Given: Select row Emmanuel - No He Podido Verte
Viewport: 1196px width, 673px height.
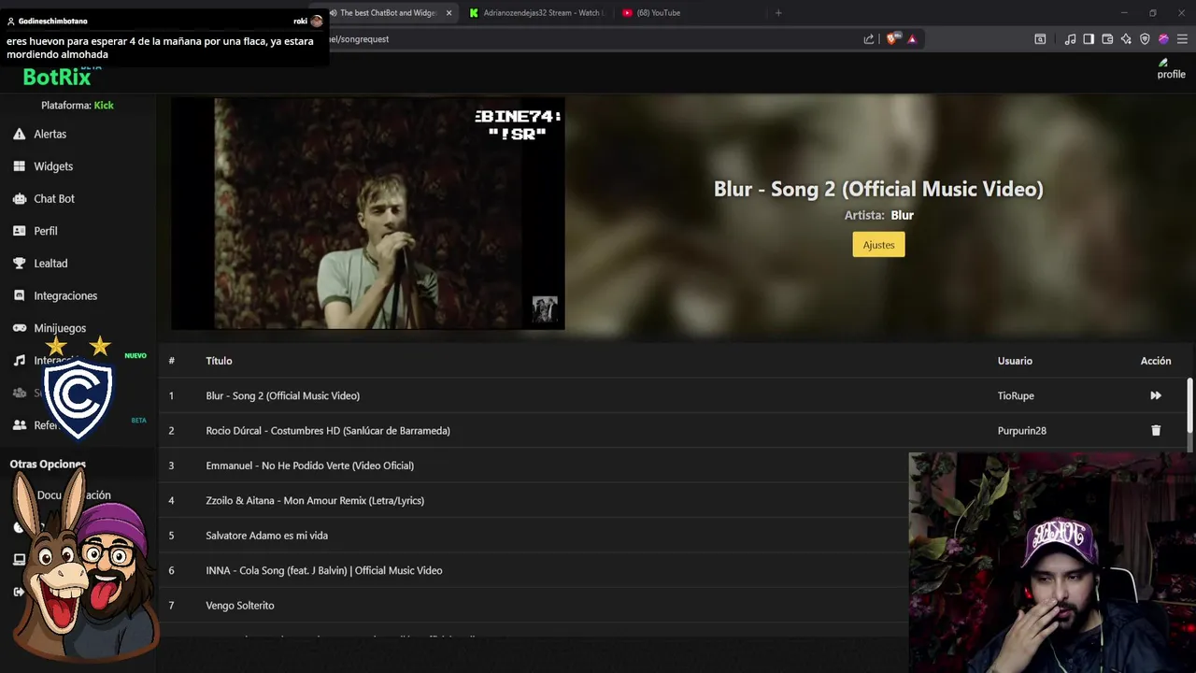Looking at the screenshot, I should click(x=534, y=465).
